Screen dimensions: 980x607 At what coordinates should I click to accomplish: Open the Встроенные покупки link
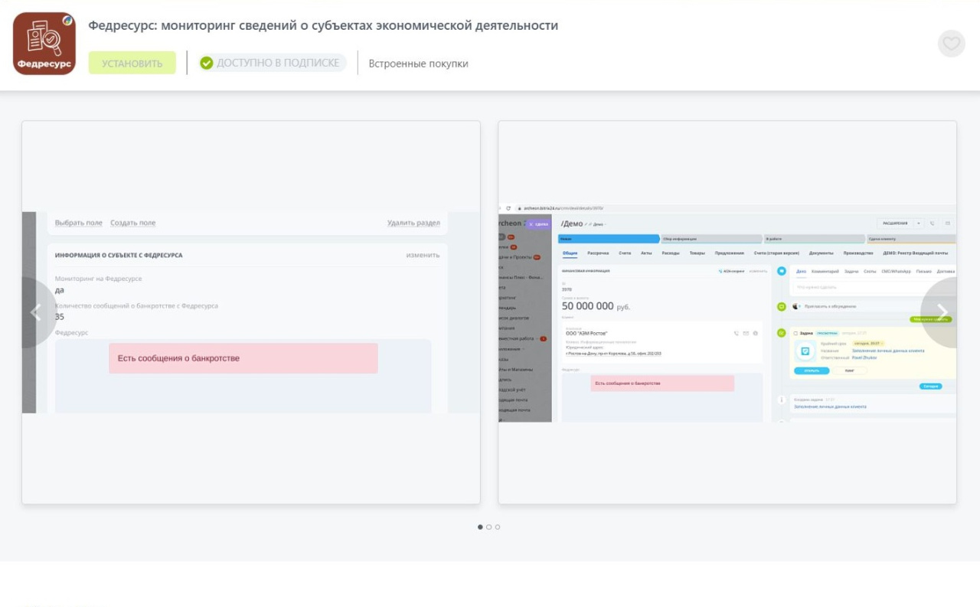pyautogui.click(x=418, y=64)
